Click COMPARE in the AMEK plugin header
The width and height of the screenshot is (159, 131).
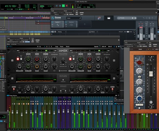27,42
